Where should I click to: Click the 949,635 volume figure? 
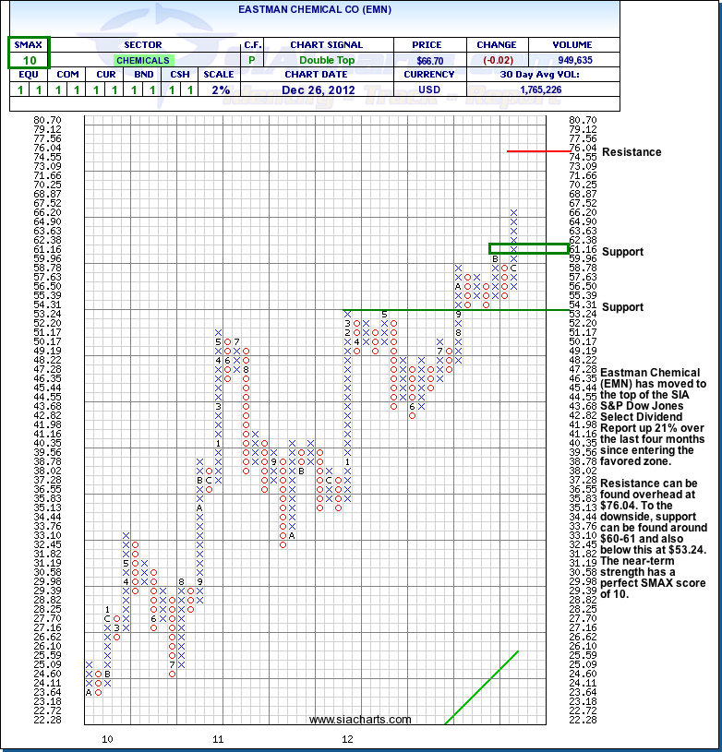coord(574,60)
